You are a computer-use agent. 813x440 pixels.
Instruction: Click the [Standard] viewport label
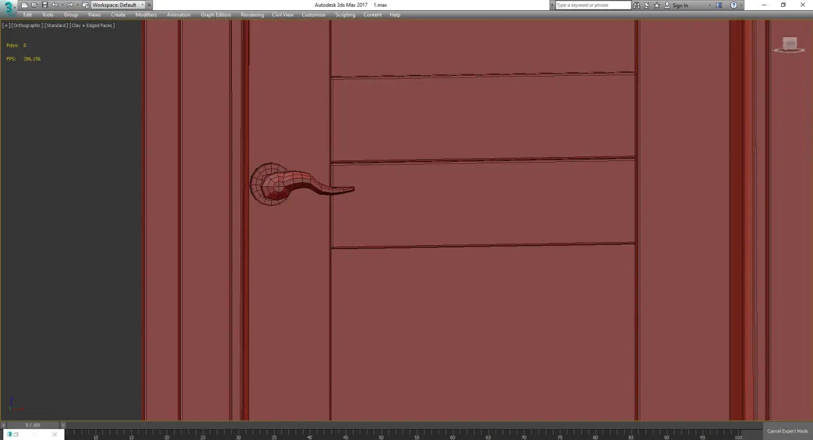pos(56,26)
